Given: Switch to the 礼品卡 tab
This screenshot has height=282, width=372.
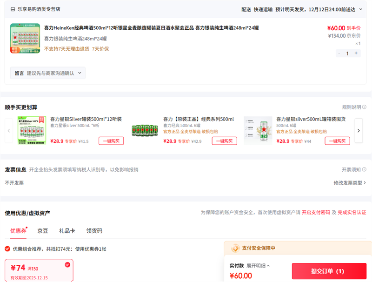Looking at the screenshot, I should click(67, 230).
